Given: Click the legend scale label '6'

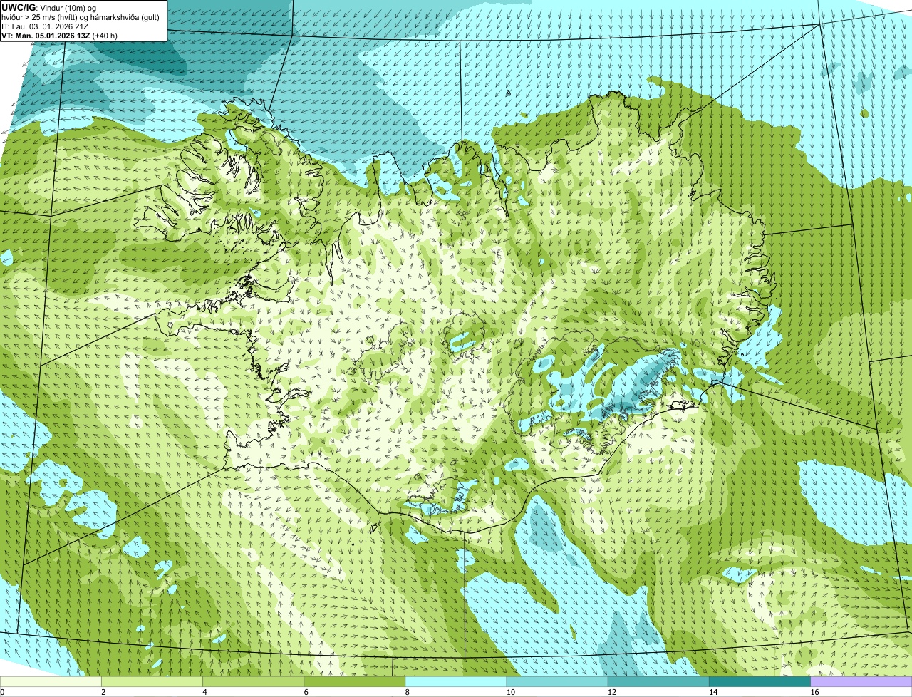Looking at the screenshot, I should click(306, 692).
